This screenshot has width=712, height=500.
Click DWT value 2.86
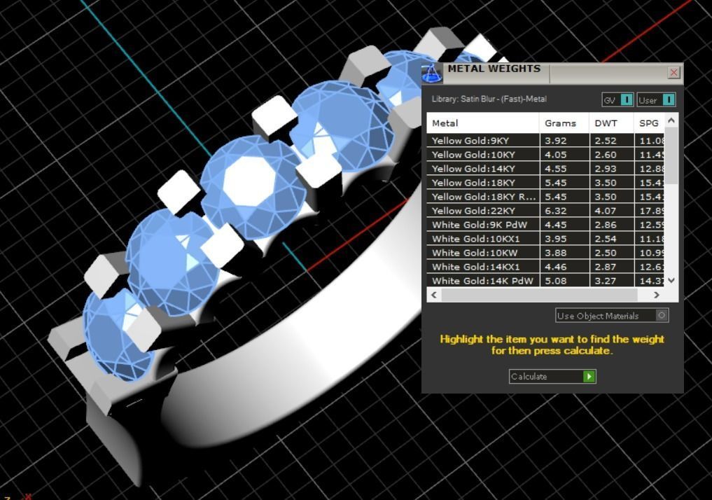[x=606, y=225]
